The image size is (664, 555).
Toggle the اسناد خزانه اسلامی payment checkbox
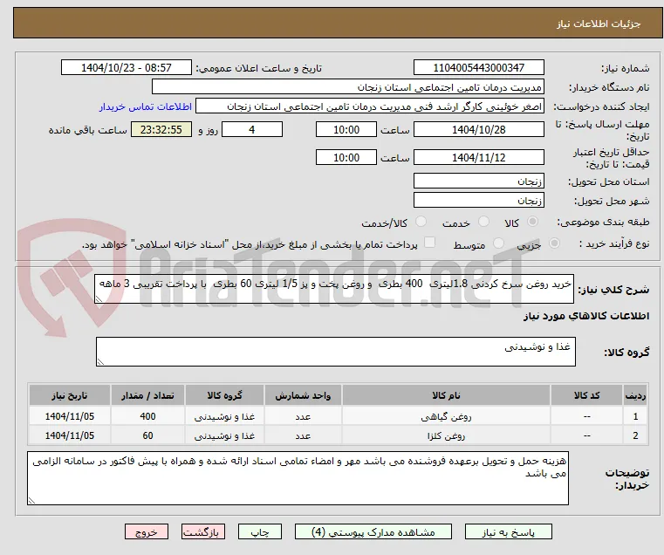point(429,243)
